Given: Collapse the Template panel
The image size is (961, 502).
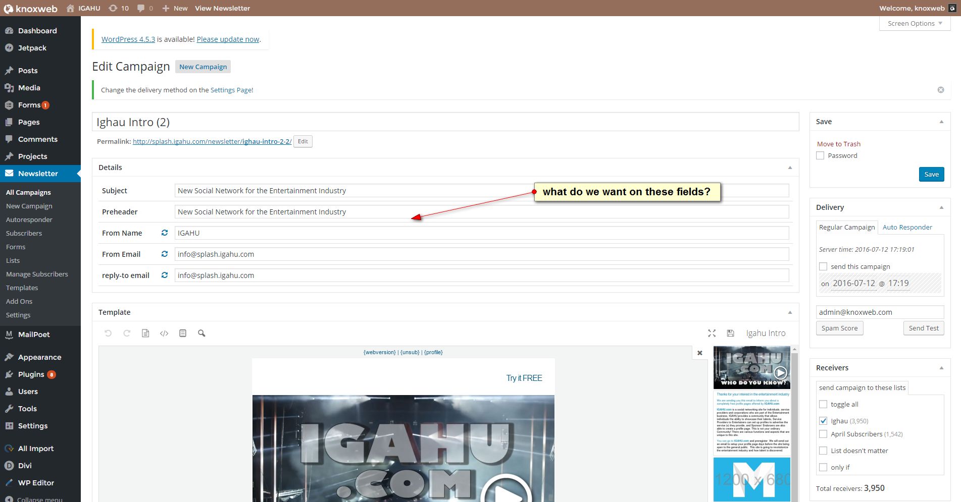Looking at the screenshot, I should [790, 312].
